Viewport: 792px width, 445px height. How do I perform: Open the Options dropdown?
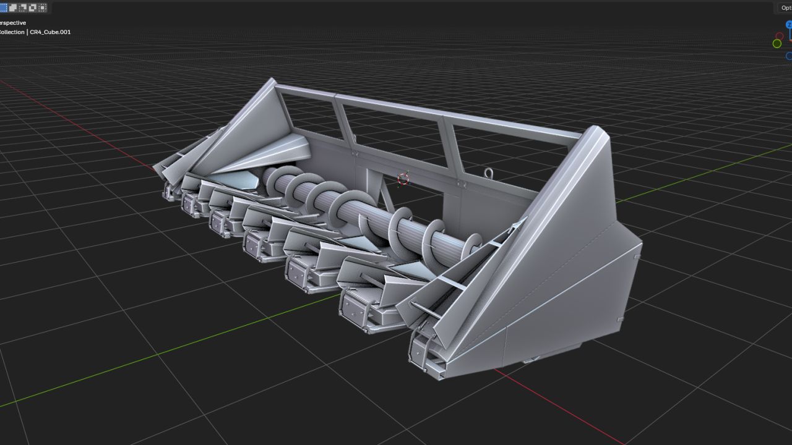pyautogui.click(x=785, y=7)
